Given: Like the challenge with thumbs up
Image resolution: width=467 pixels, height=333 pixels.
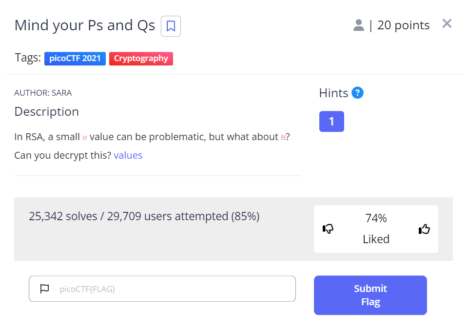Looking at the screenshot, I should [x=424, y=229].
